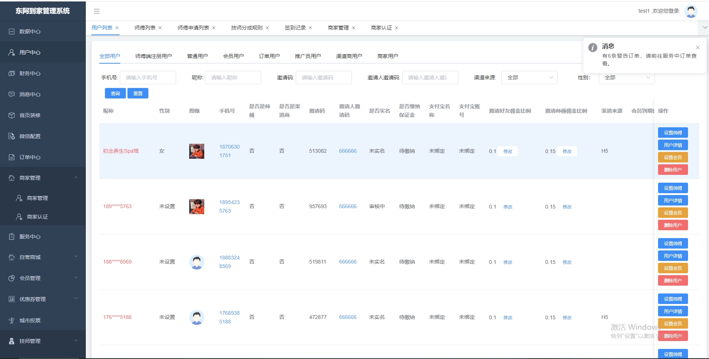Toggle the hamburger sidebar collapse icon
709x359 pixels.
click(x=97, y=11)
